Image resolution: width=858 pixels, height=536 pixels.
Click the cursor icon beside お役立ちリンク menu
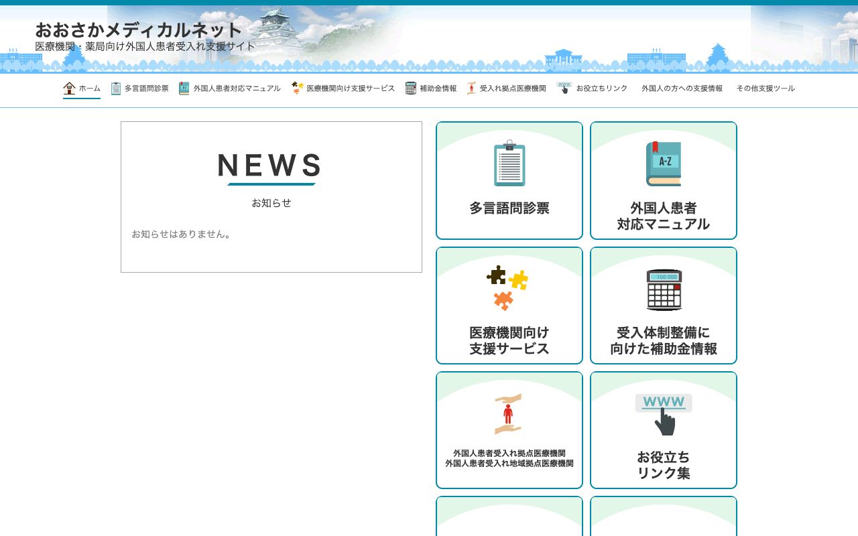[564, 88]
